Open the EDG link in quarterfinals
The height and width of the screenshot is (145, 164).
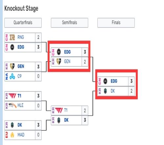[x=21, y=47]
